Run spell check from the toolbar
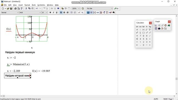178x100 pixels. [x=22, y=9]
